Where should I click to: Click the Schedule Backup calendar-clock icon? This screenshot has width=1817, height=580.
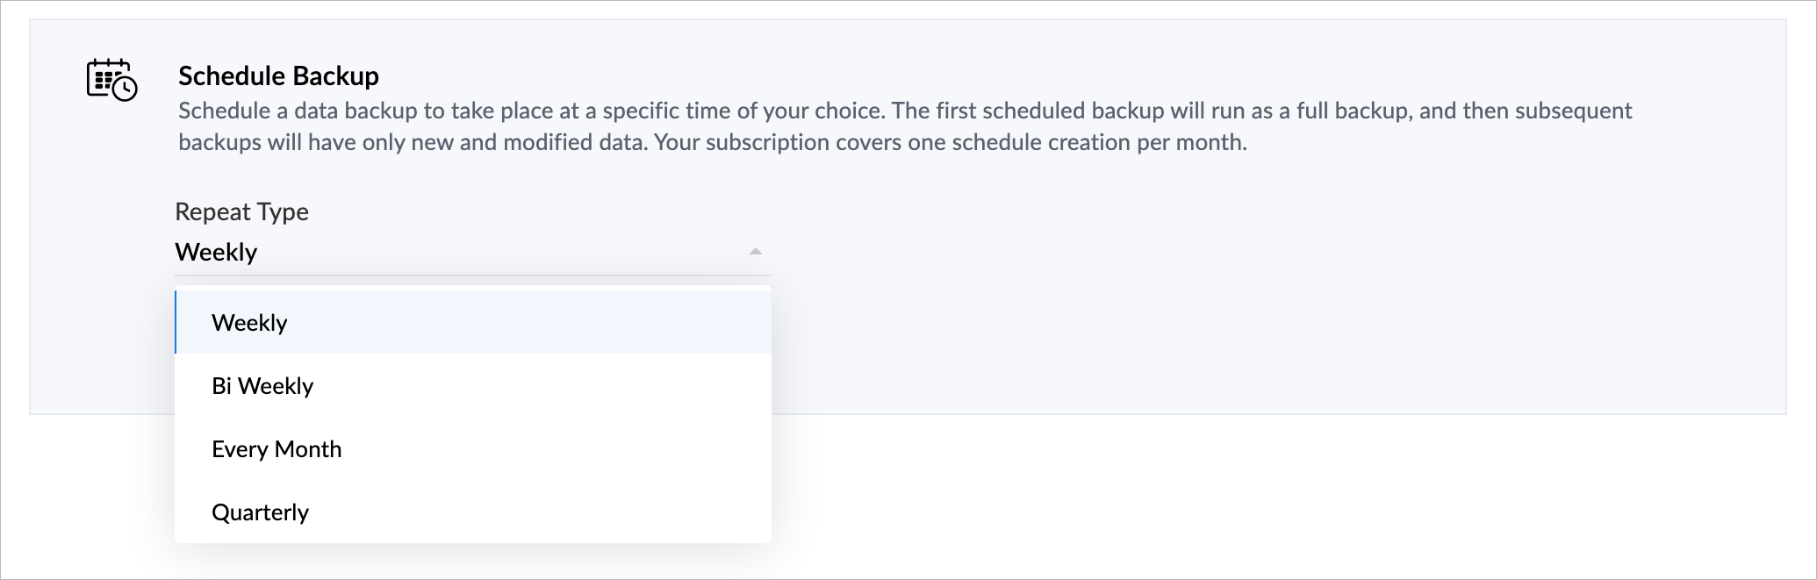tap(111, 80)
